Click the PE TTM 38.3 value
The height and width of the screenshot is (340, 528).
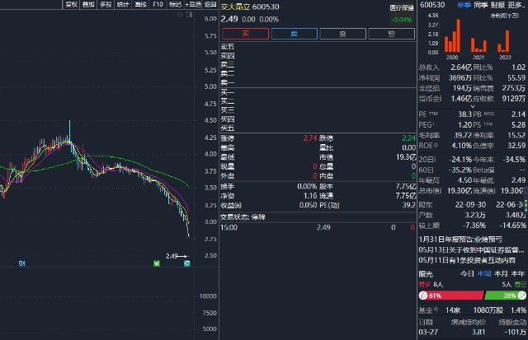pos(464,114)
